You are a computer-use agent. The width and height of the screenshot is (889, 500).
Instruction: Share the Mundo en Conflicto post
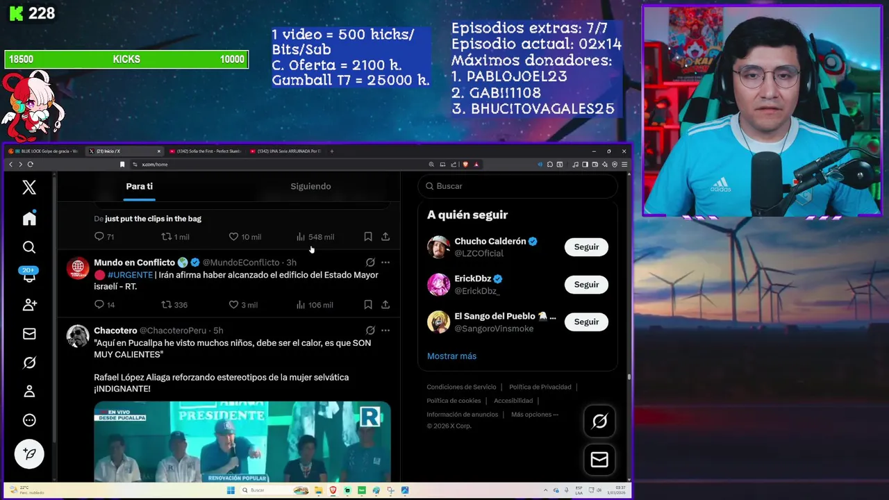pos(385,305)
